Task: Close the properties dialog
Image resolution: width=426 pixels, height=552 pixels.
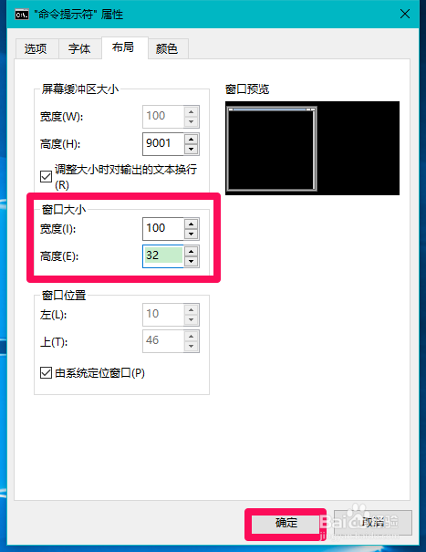Action: pyautogui.click(x=405, y=14)
